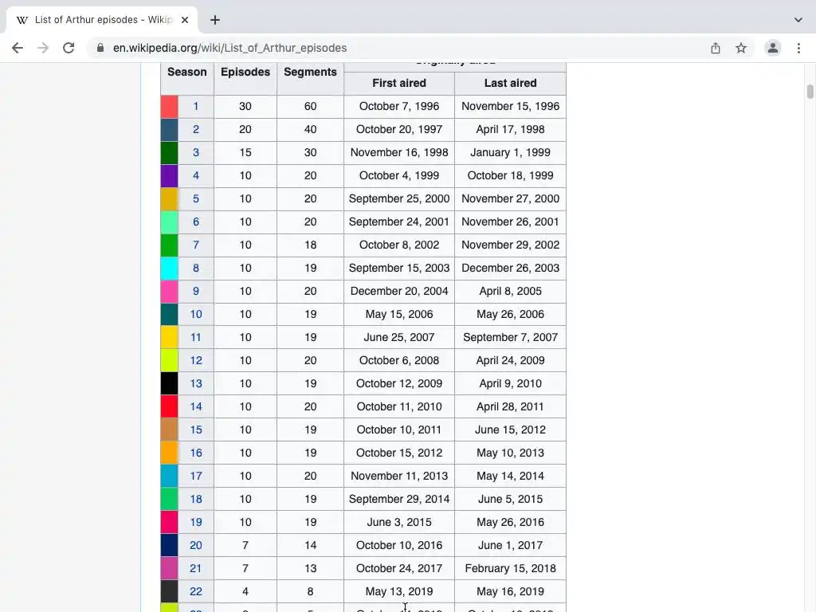Click the Episodes column header
This screenshot has width=816, height=612.
coord(245,72)
